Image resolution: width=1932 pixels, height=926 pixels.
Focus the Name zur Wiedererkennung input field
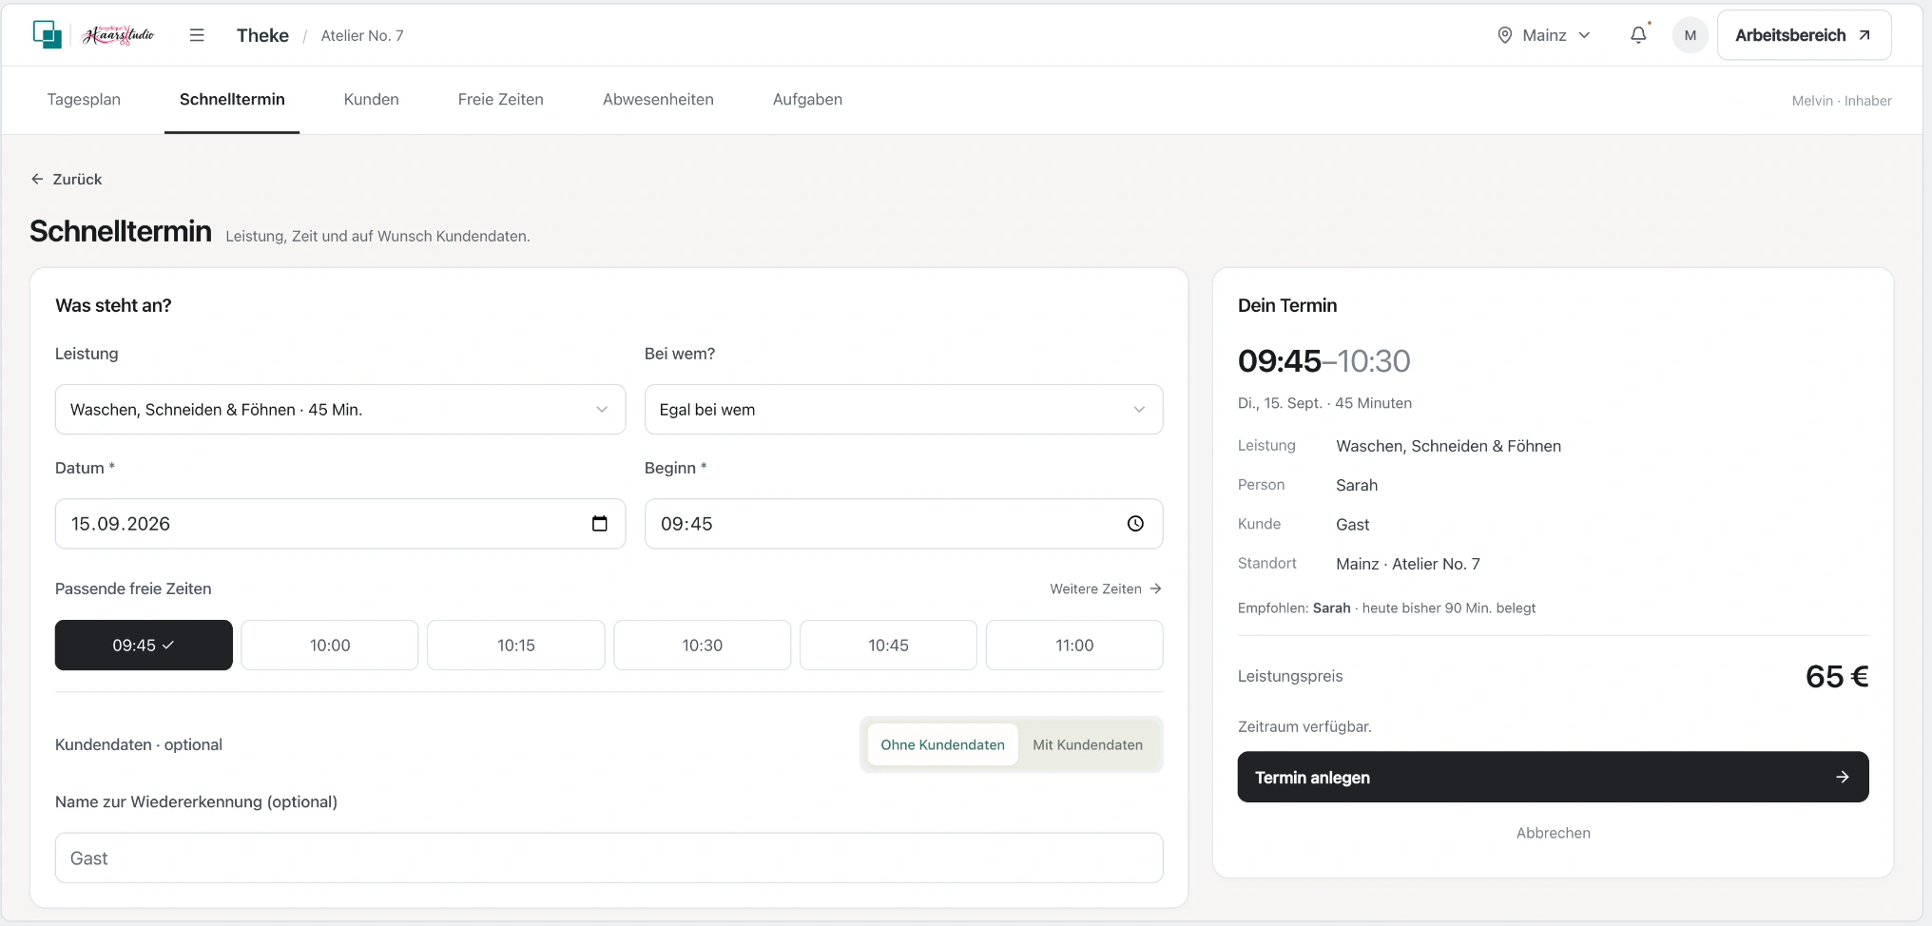click(609, 858)
